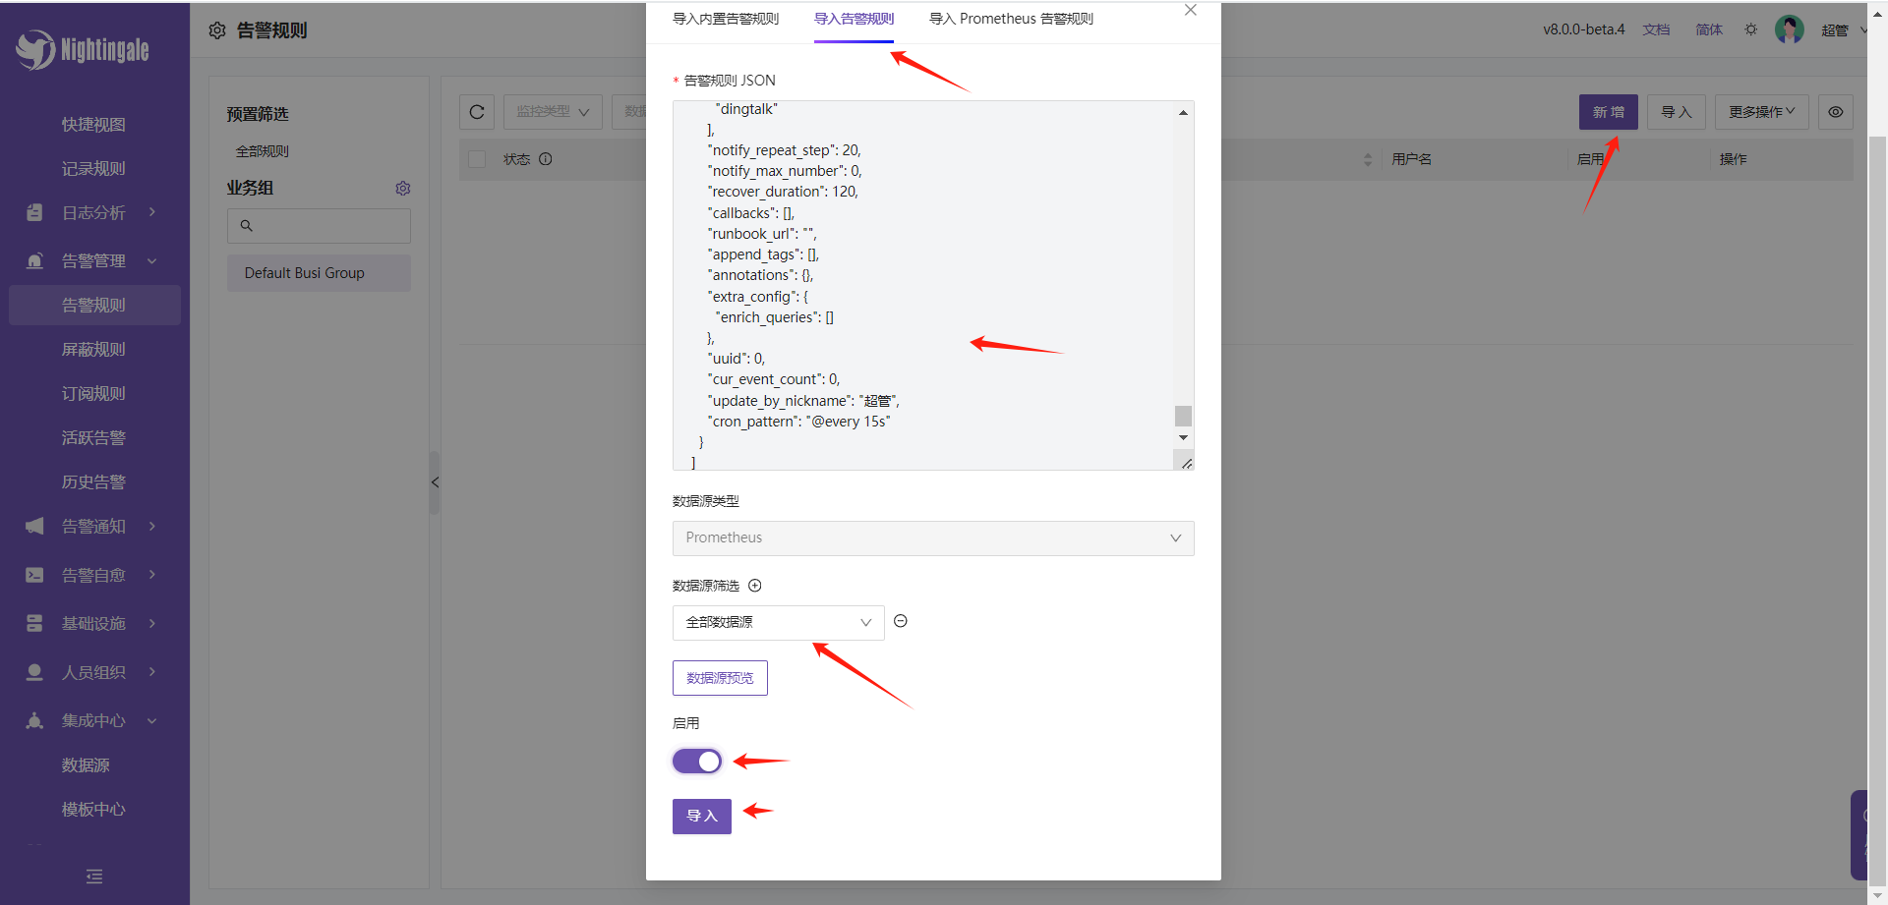Click the purple 导入 submit button
Image resolution: width=1888 pixels, height=905 pixels.
[701, 817]
